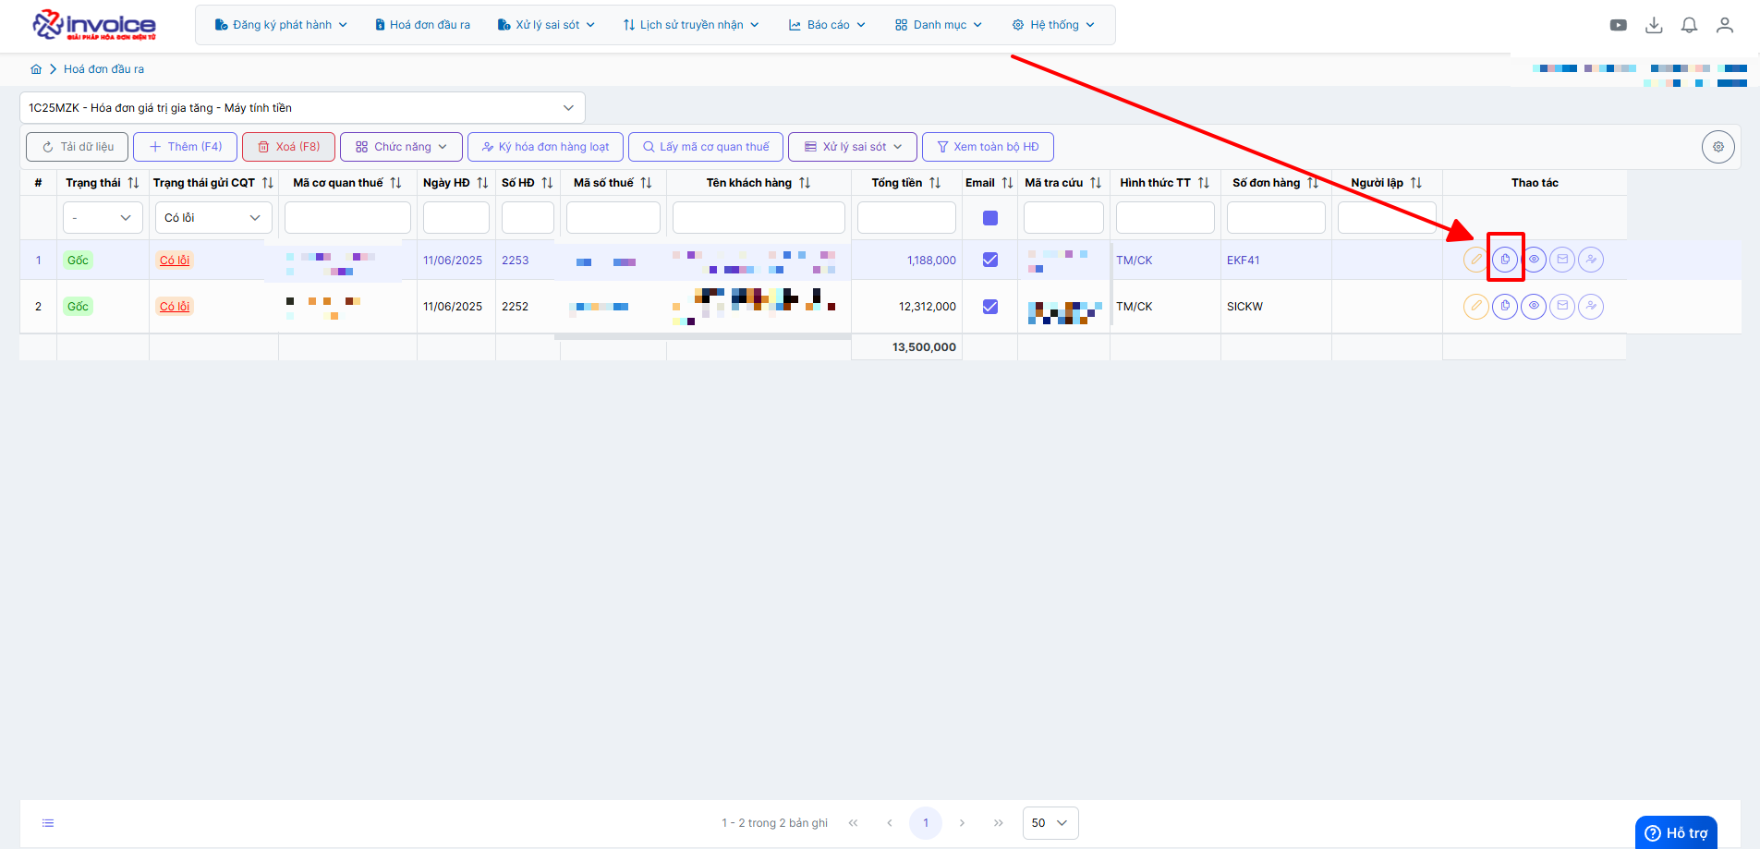Viewport: 1760px width, 849px height.
Task: Sign invoice 2253 with the user-pen icon
Action: point(1591,260)
